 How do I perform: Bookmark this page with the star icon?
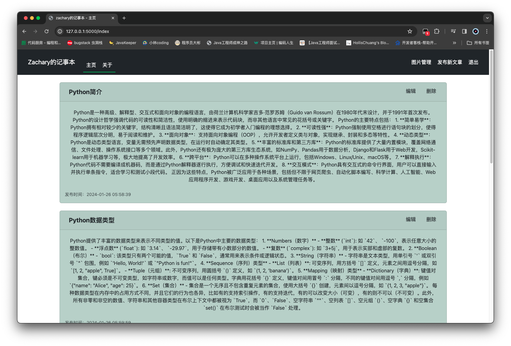410,31
